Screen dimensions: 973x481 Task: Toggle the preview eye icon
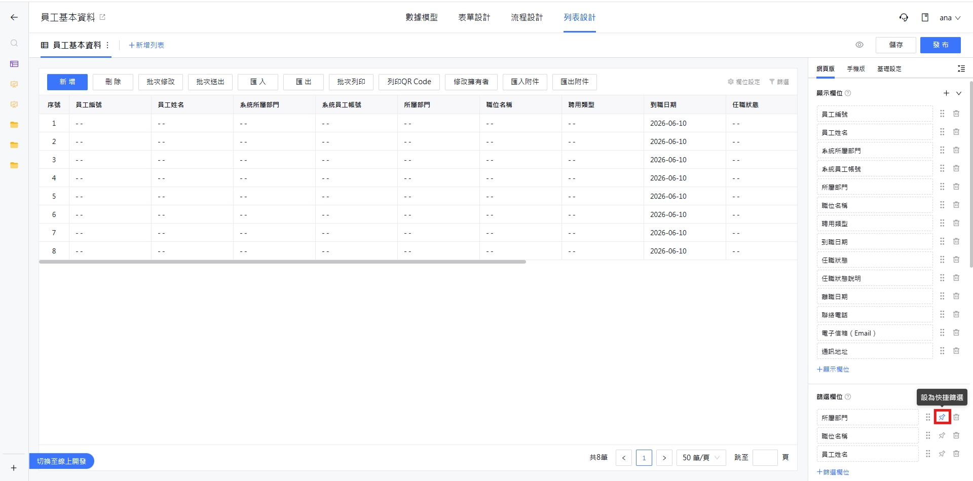tap(859, 45)
